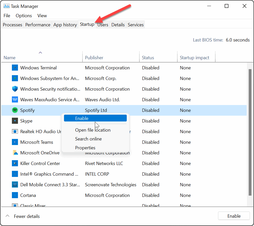Click the Microsoft OneDrive icon
The width and height of the screenshot is (254, 226).
click(15, 153)
